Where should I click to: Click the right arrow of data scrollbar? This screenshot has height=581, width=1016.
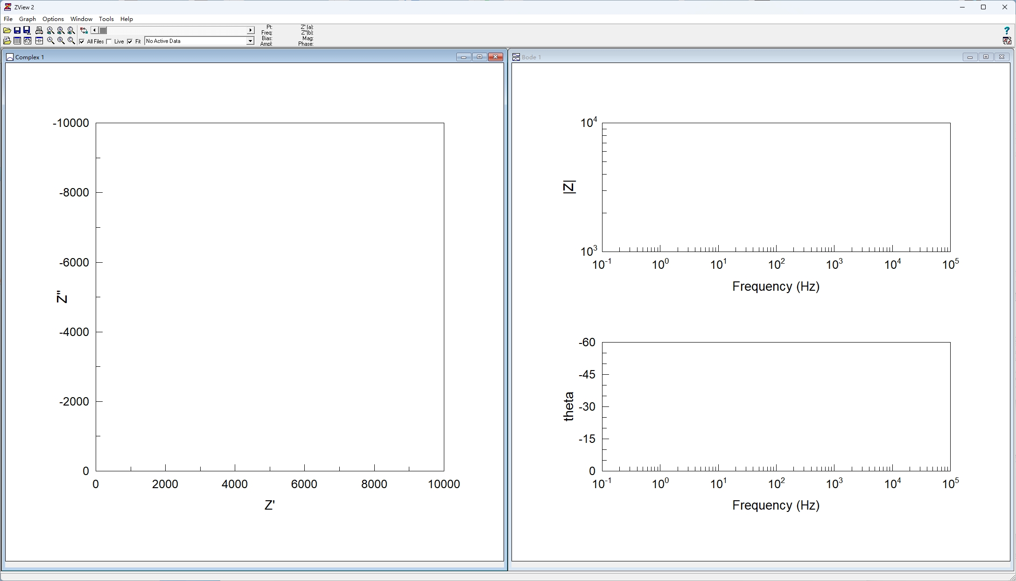pyautogui.click(x=251, y=30)
